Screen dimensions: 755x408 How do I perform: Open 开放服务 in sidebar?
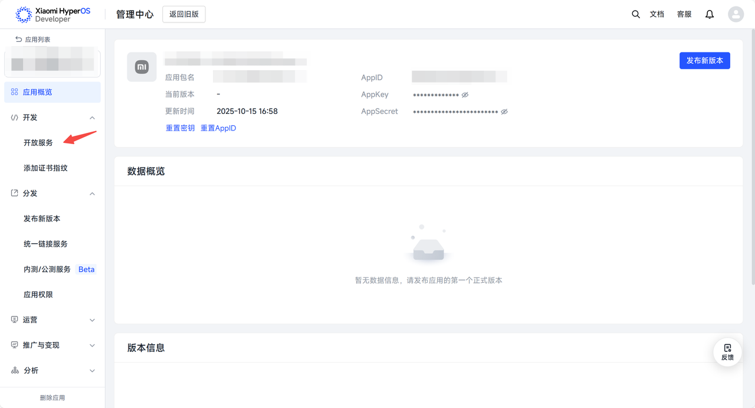click(x=38, y=143)
